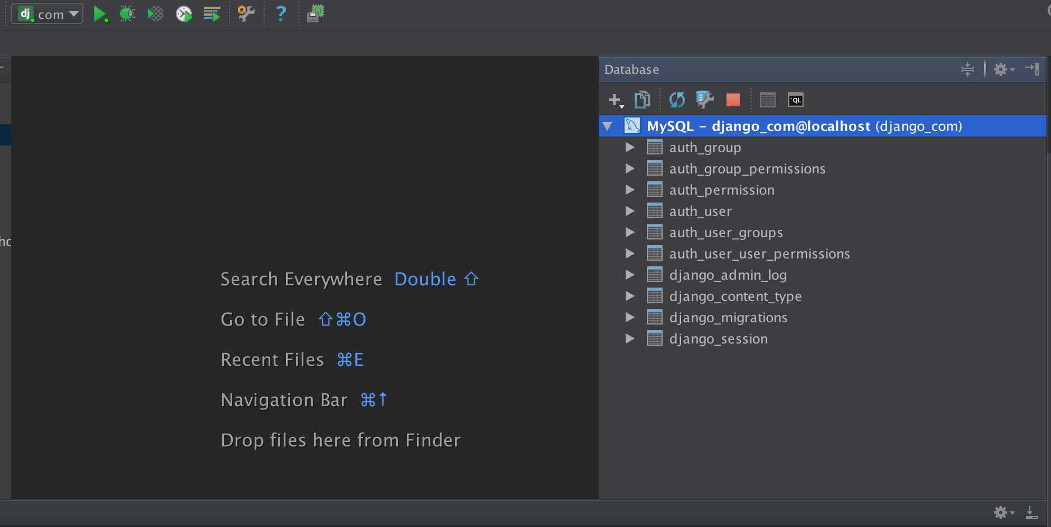The height and width of the screenshot is (527, 1051).
Task: Open the SQL console (QL) icon
Action: pos(795,100)
